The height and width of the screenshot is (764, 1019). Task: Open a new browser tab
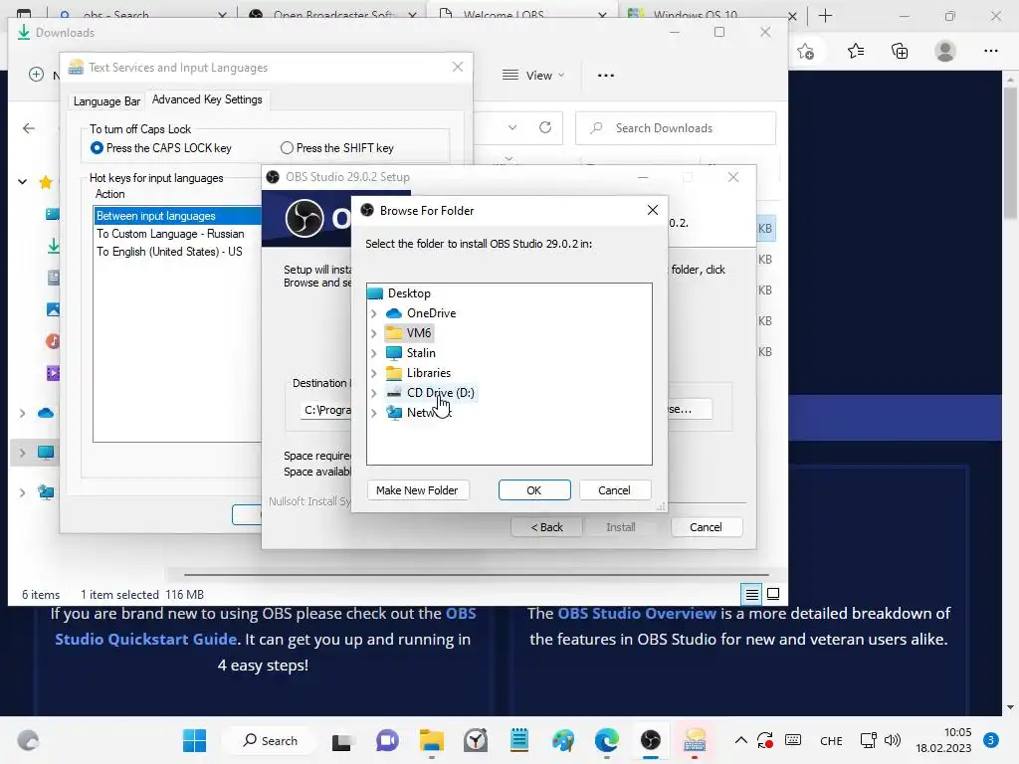[825, 16]
